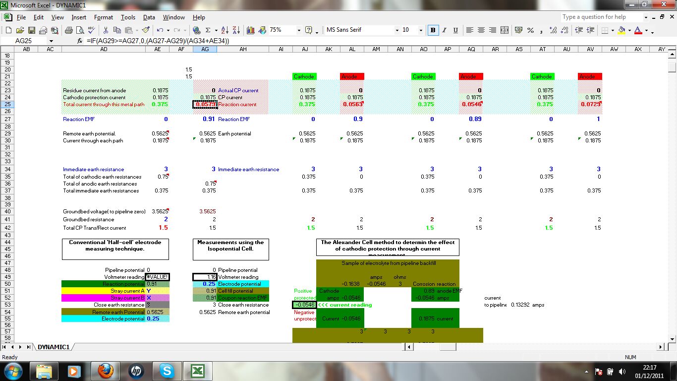Click the Merge and Center icon
Image resolution: width=677 pixels, height=381 pixels.
(505, 30)
